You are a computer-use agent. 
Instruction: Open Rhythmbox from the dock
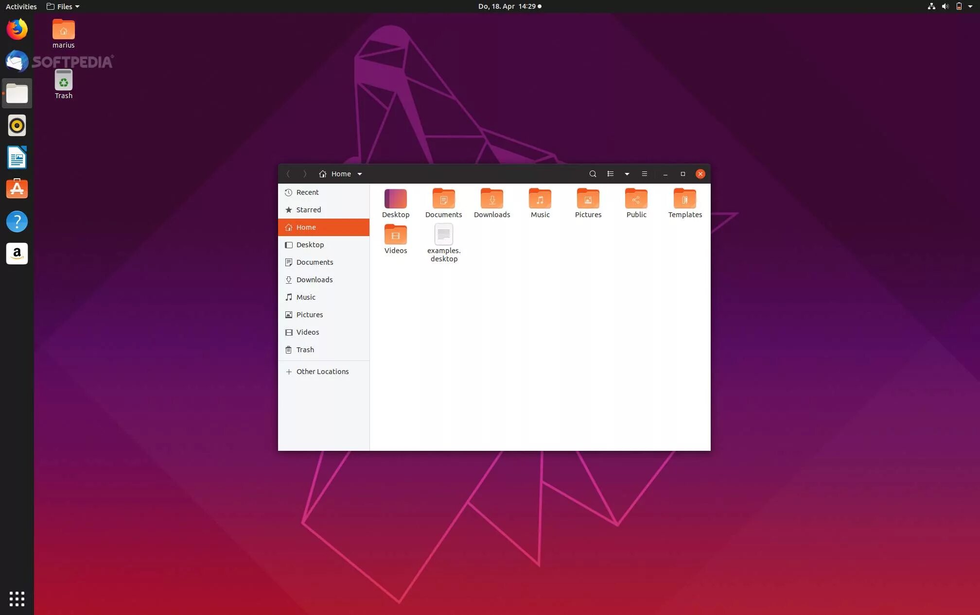point(17,125)
